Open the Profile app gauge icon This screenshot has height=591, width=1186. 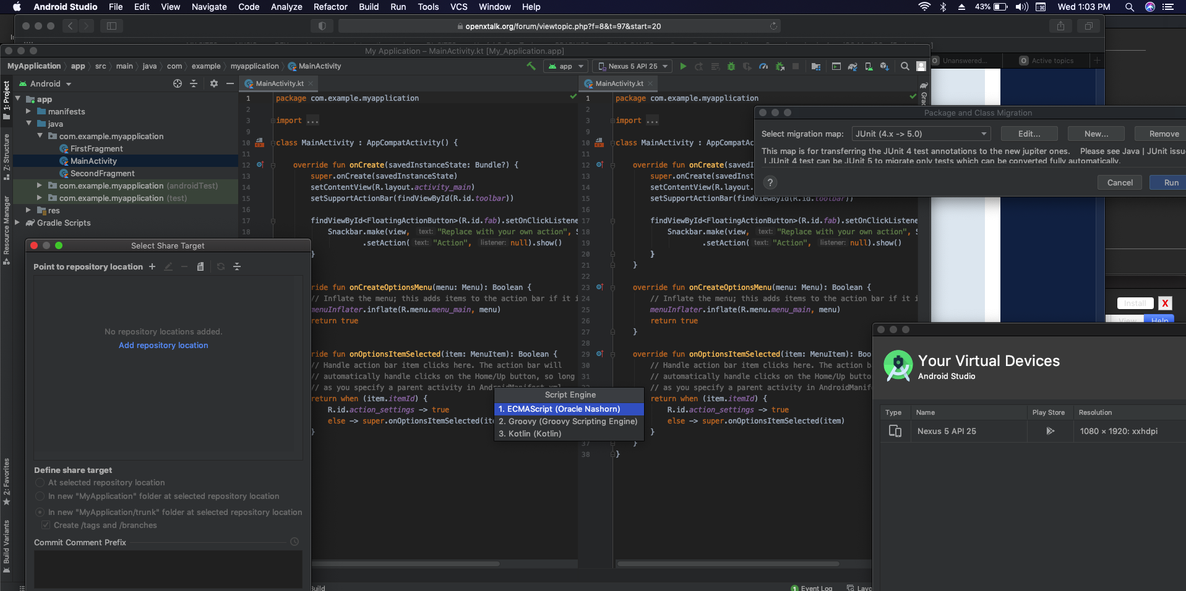pos(763,66)
